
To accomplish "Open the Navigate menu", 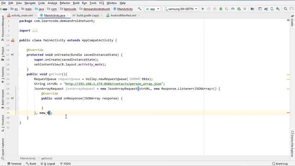I will pyautogui.click(x=30, y=3).
